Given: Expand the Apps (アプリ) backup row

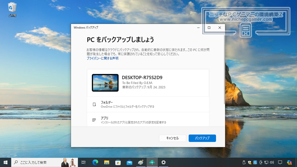Looking at the screenshot, I should coord(148,120).
